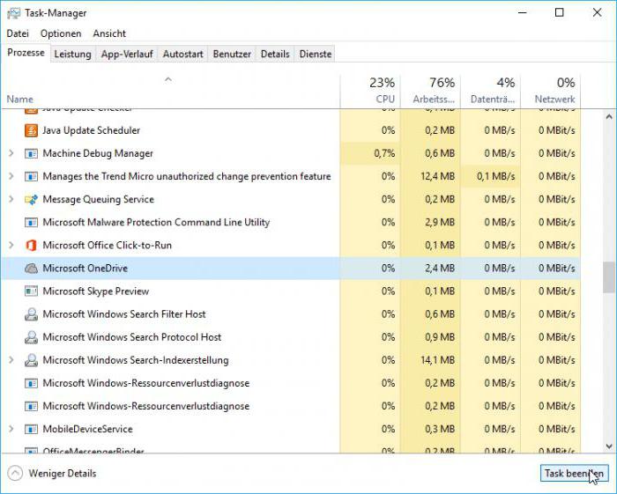Click the 12,4 MB memory value
This screenshot has width=617, height=494.
pos(437,176)
